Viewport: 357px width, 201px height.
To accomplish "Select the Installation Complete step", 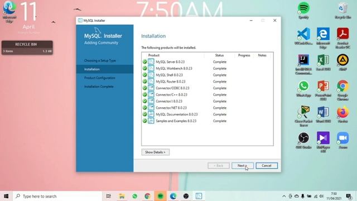I will (x=99, y=87).
